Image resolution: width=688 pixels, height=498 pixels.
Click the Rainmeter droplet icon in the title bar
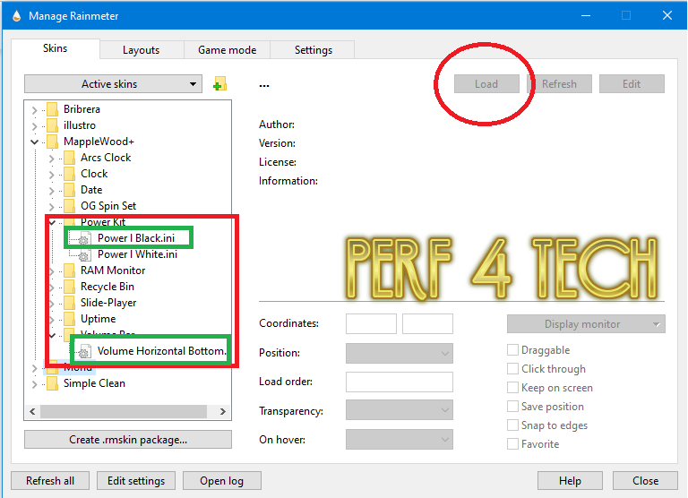pos(17,16)
